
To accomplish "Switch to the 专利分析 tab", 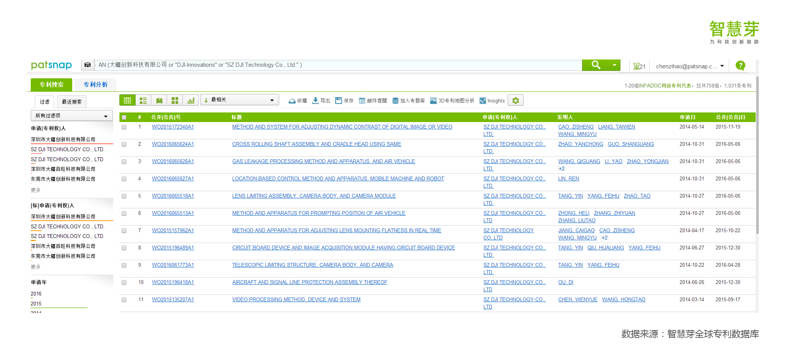I will click(96, 84).
